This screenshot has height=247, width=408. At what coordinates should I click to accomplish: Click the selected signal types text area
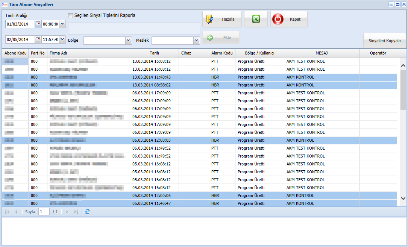(x=134, y=28)
